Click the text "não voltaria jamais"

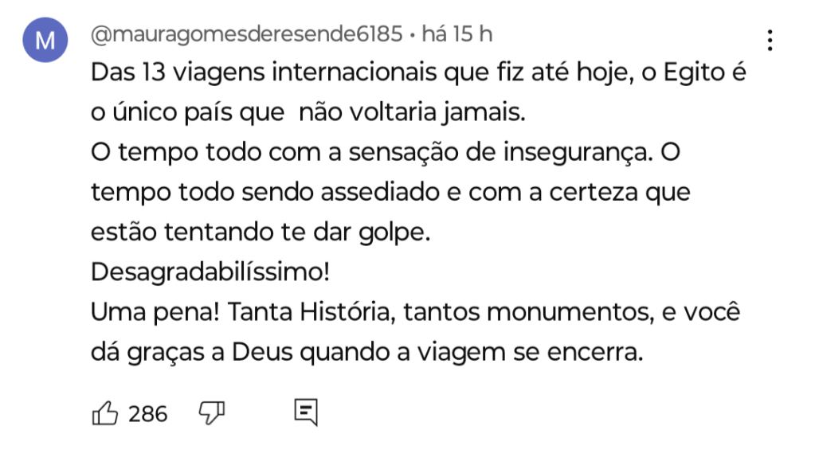(412, 113)
